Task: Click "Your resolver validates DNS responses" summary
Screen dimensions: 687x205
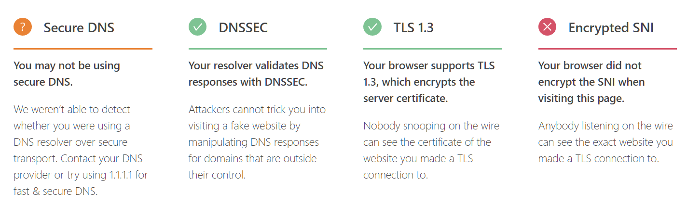Action: [x=256, y=74]
